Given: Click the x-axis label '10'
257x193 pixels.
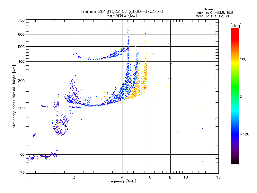Looking at the screenshot, I should tap(186, 177).
